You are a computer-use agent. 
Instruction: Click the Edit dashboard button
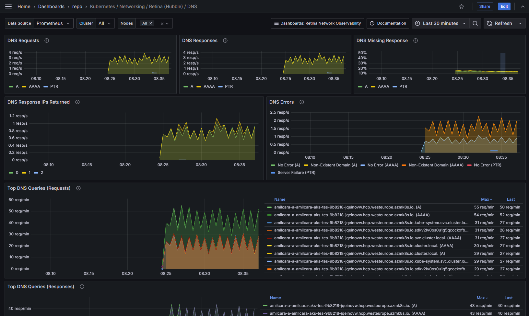pos(504,6)
